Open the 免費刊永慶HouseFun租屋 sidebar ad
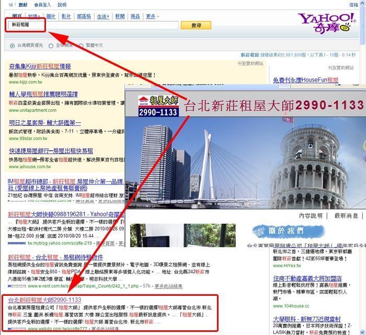 pyautogui.click(x=305, y=80)
